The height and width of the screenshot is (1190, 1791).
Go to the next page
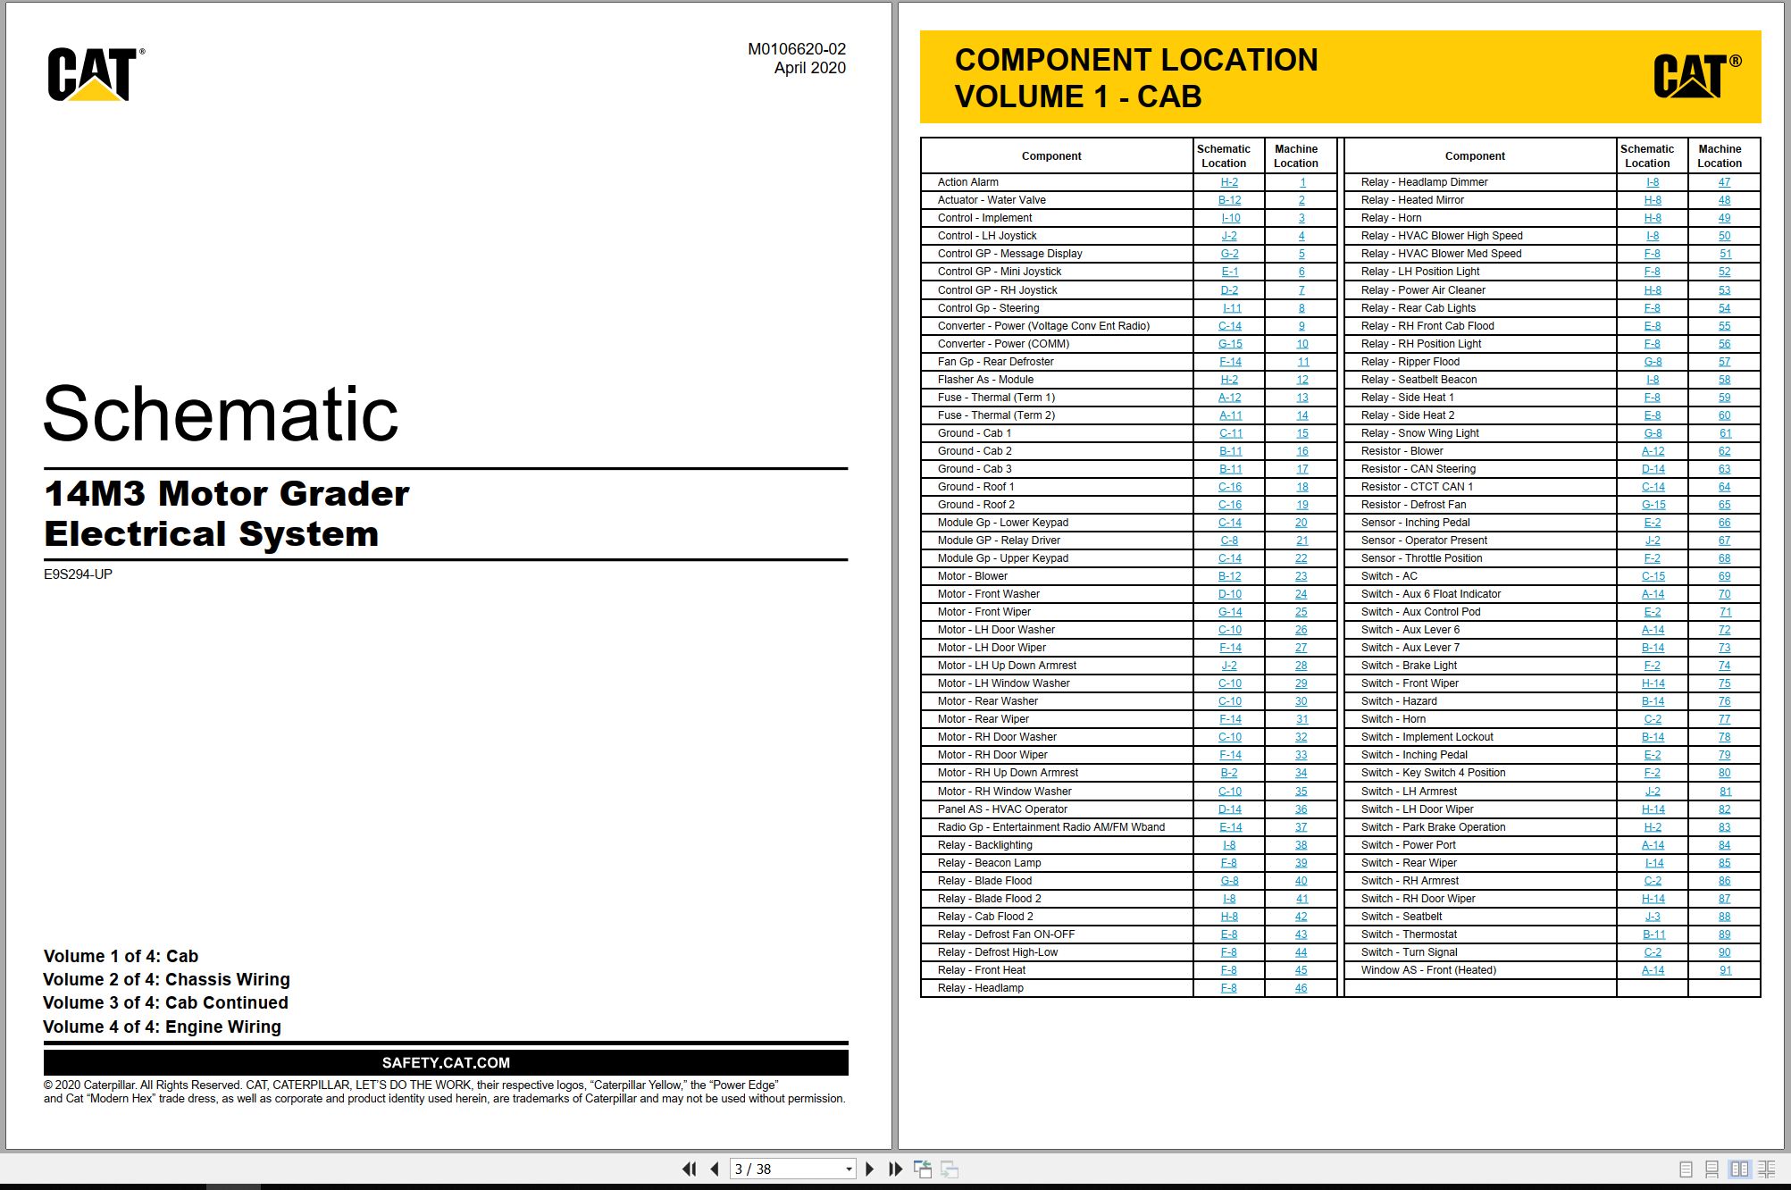(869, 1169)
